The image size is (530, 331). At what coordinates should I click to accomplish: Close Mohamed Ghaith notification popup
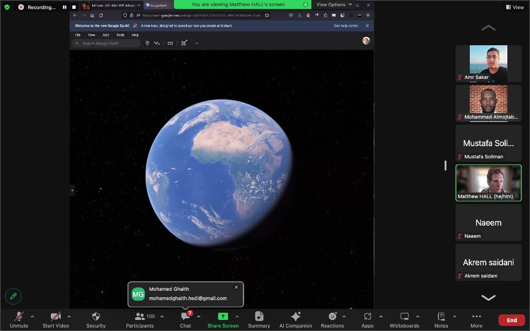[x=236, y=287]
